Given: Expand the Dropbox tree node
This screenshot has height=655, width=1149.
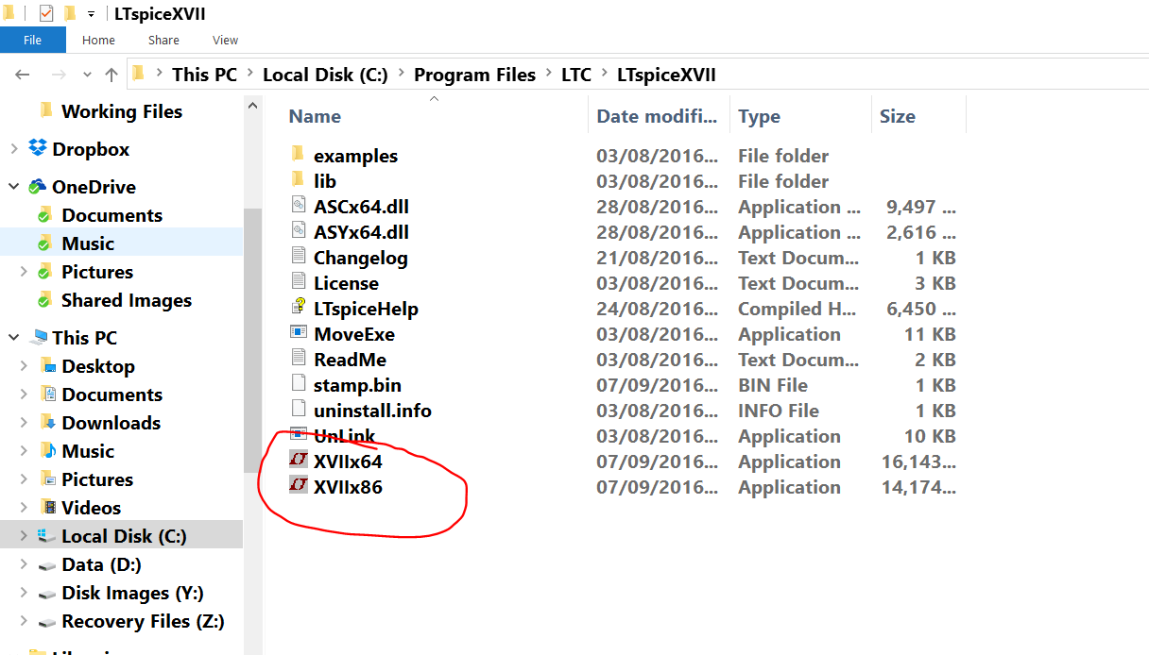Looking at the screenshot, I should coord(14,149).
